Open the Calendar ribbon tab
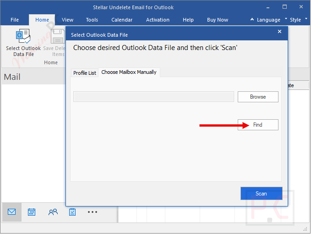 122,20
